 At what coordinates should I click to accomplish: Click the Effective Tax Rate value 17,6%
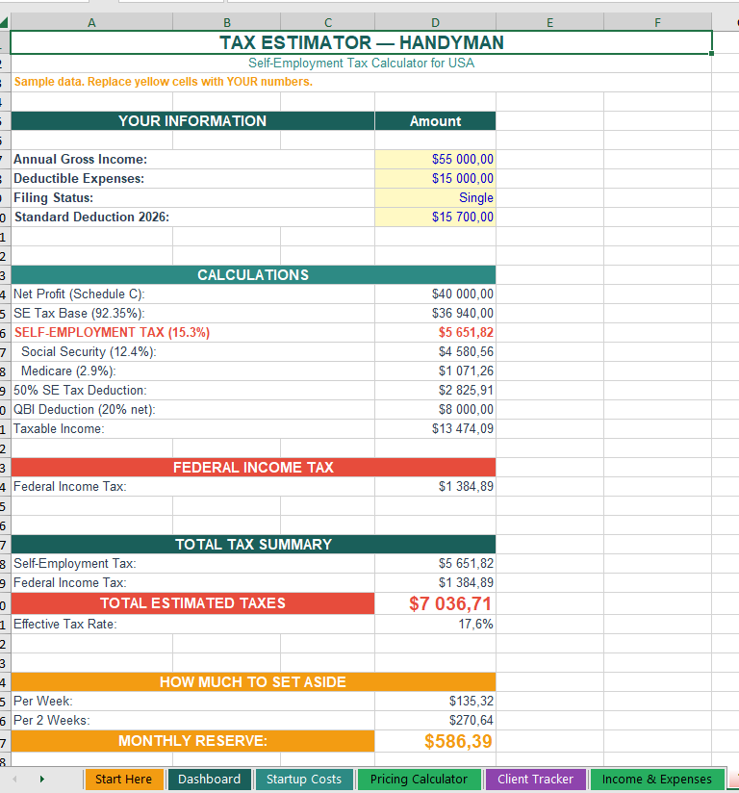tap(436, 624)
